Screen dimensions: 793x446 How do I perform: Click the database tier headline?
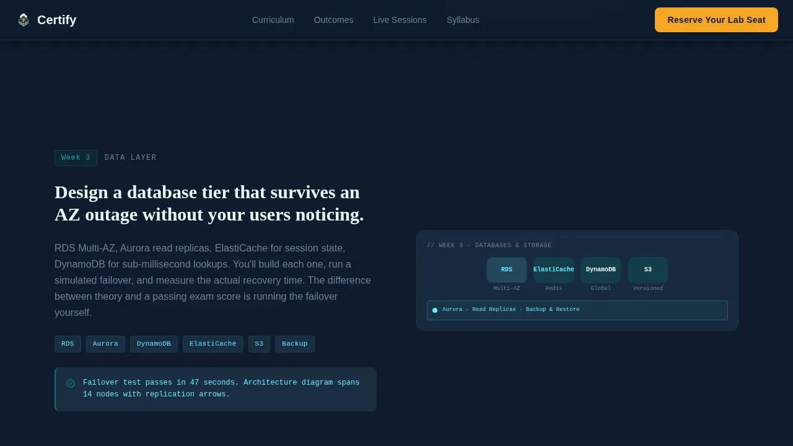click(x=209, y=203)
